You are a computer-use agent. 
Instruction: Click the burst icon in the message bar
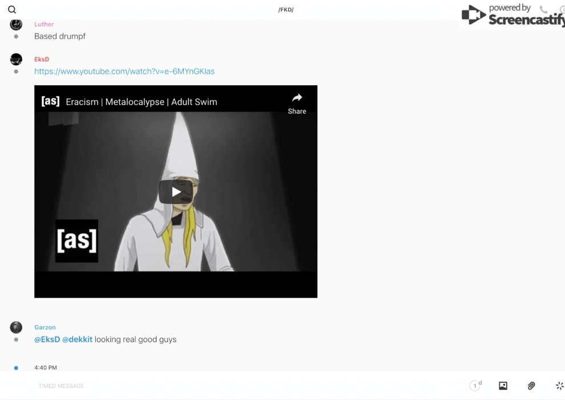[559, 386]
